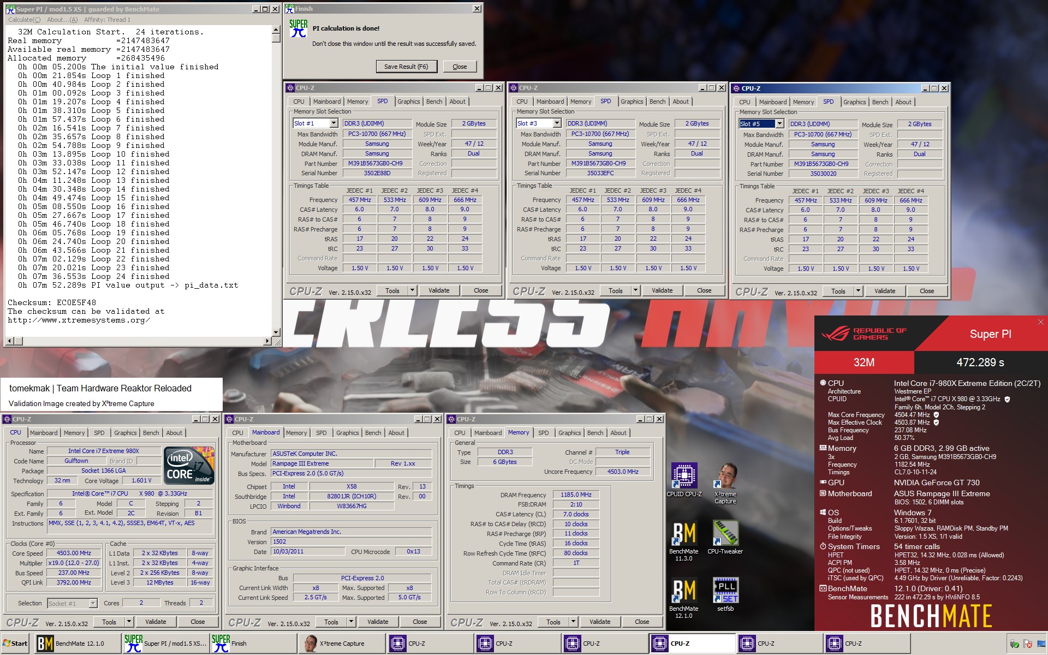Click the Socket #1 selection dropdown
1048x655 pixels.
tap(72, 603)
